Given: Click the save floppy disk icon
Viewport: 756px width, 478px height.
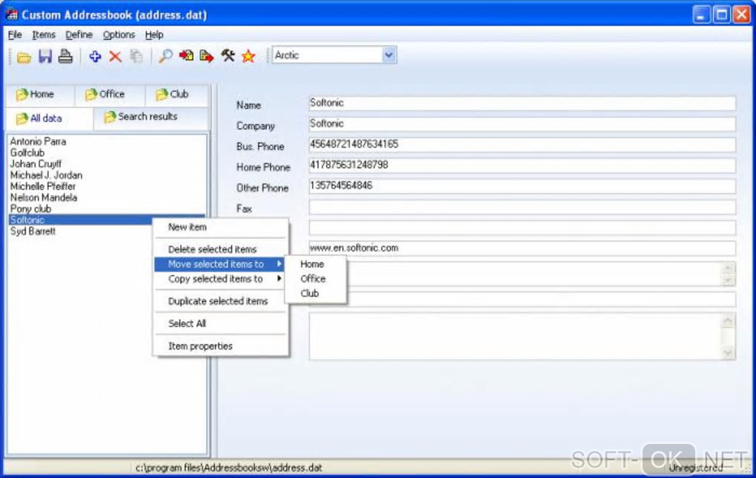Looking at the screenshot, I should coord(44,56).
